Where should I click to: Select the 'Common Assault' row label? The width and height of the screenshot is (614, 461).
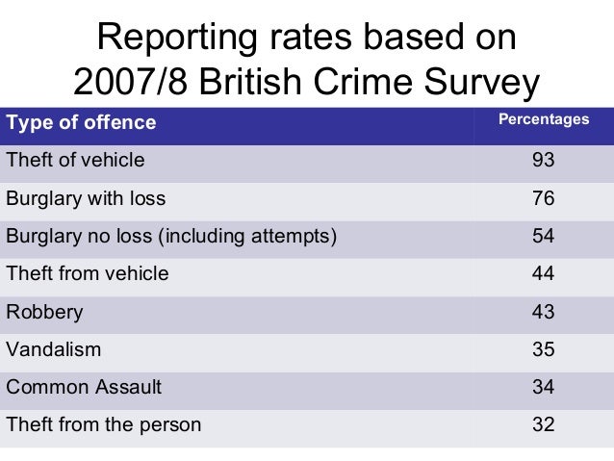click(84, 387)
